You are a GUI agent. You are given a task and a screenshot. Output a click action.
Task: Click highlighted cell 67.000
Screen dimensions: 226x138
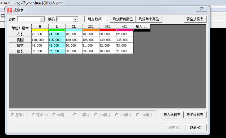point(57,51)
